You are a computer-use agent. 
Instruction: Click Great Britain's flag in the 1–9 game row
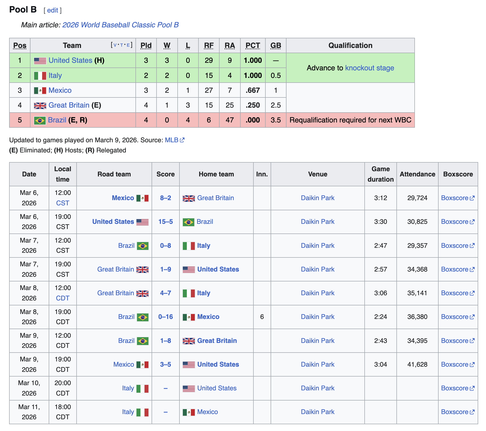(142, 270)
